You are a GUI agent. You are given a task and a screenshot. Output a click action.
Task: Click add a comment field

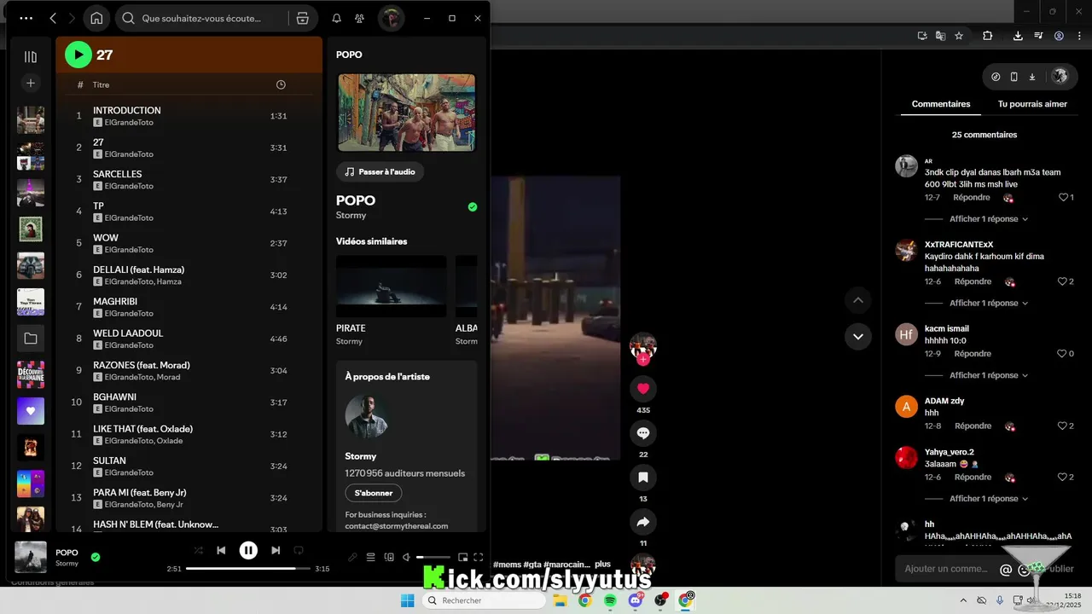tap(945, 569)
